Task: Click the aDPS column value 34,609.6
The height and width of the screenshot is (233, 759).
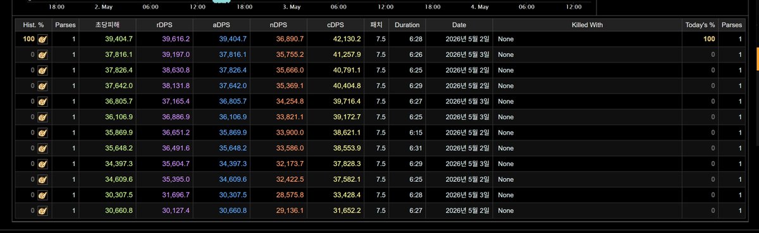Action: coord(233,180)
